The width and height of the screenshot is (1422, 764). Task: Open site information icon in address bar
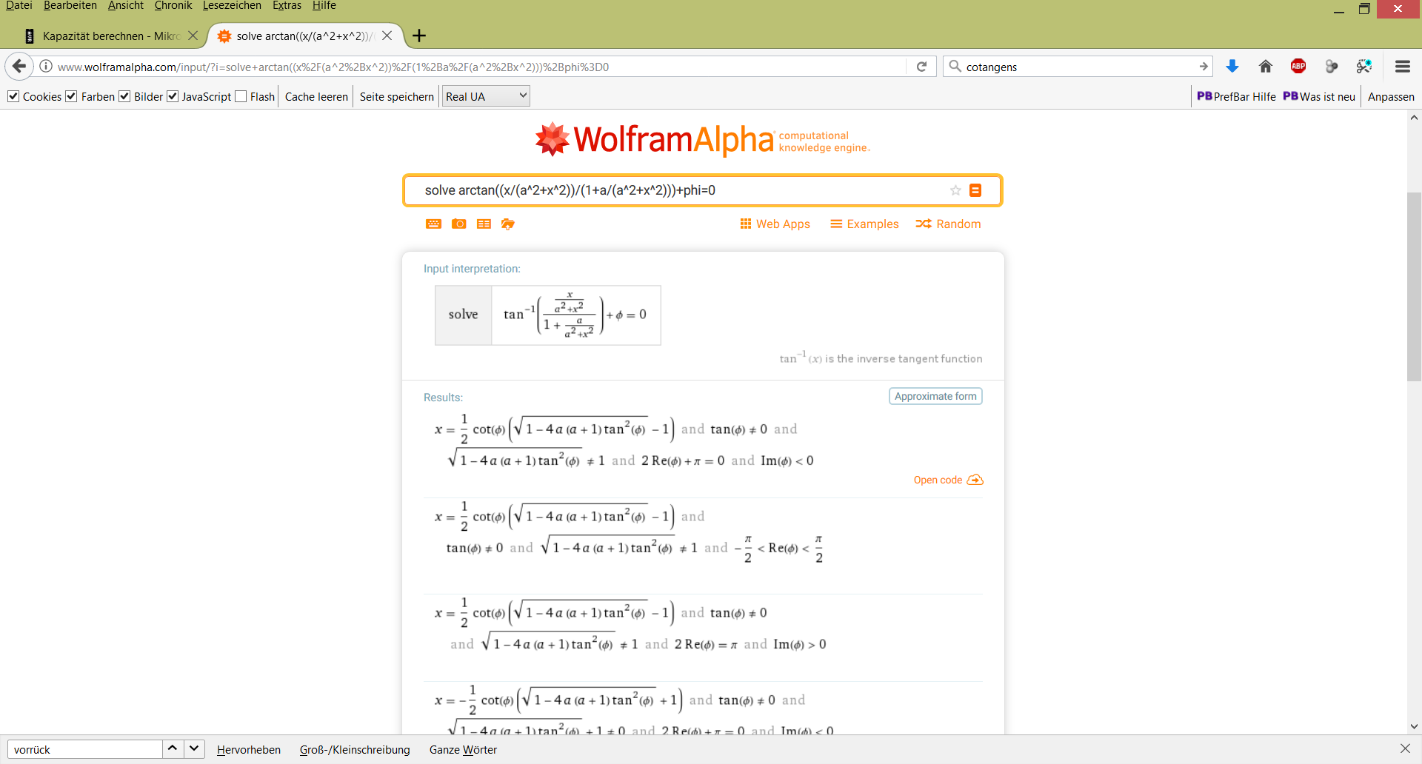pyautogui.click(x=46, y=67)
